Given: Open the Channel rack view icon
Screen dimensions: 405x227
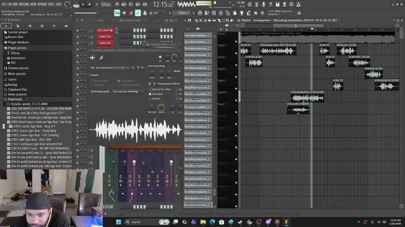Looking at the screenshot, I should tap(214, 13).
